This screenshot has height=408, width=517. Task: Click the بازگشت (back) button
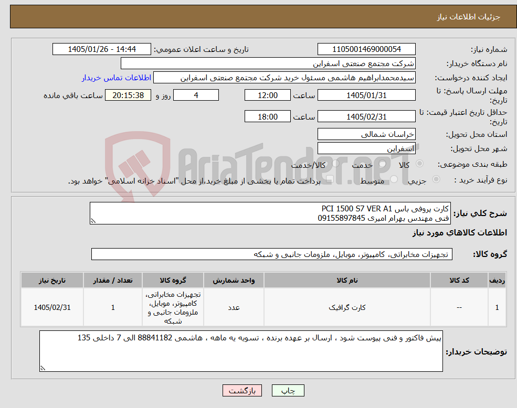tap(242, 391)
